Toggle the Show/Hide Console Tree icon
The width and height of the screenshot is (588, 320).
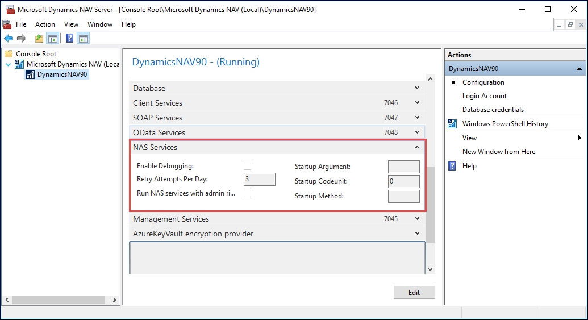pyautogui.click(x=52, y=38)
